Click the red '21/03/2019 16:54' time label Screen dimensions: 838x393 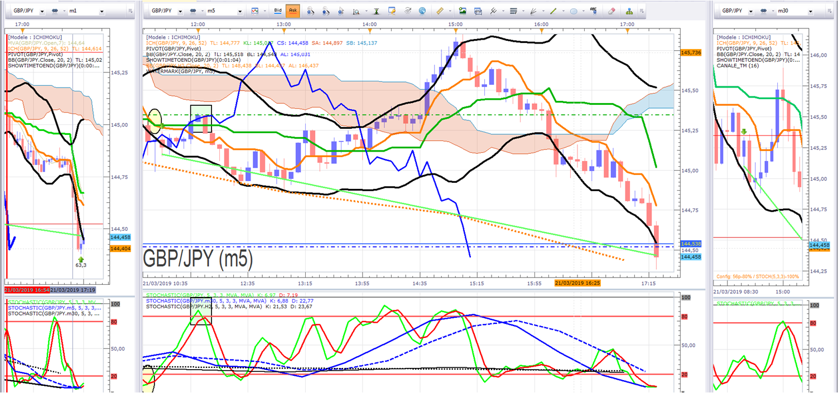[x=27, y=290]
